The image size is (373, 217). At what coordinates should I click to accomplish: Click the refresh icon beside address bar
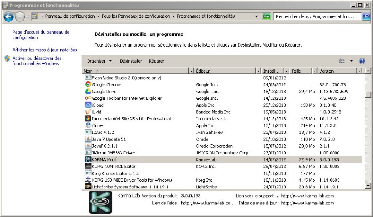pos(266,16)
